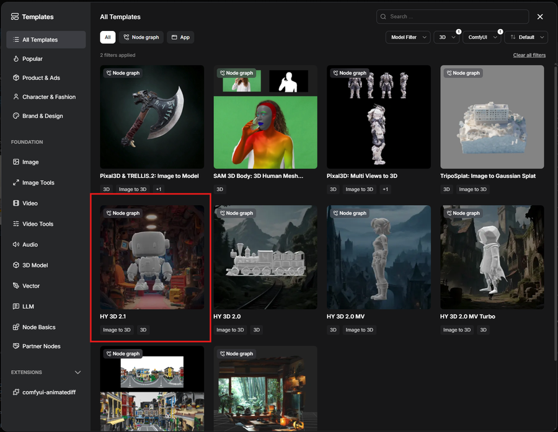
Task: Collapse the Extensions section chevron
Action: click(78, 372)
